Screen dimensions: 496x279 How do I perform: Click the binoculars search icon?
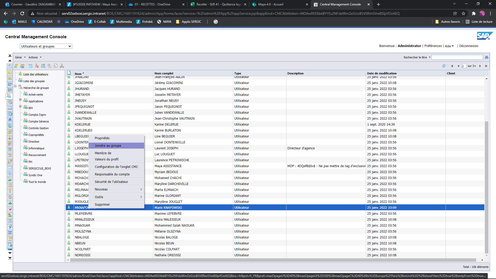click(486, 57)
